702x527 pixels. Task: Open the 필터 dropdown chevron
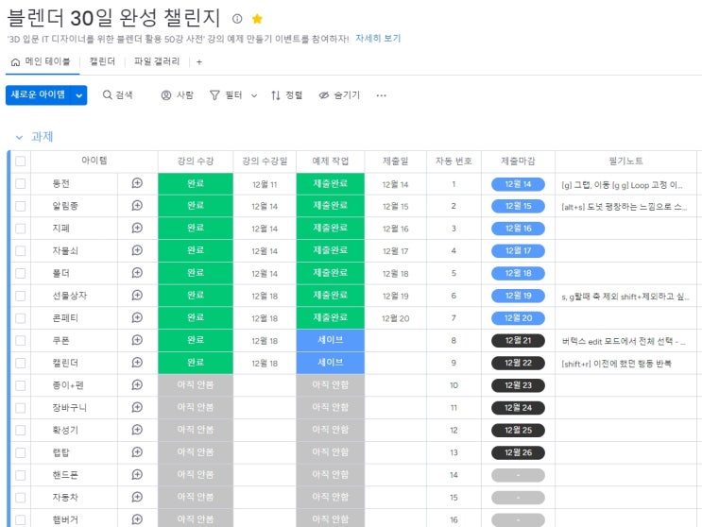254,95
